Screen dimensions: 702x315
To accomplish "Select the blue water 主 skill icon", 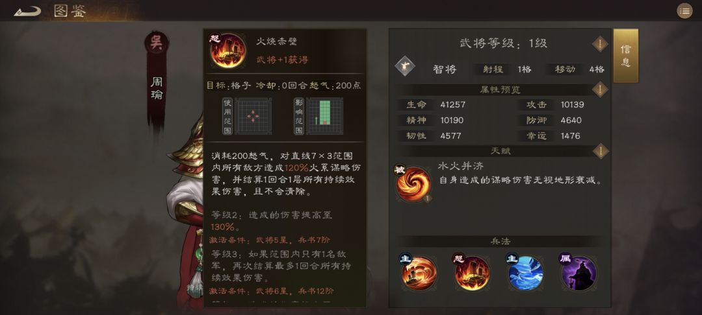I will [525, 272].
